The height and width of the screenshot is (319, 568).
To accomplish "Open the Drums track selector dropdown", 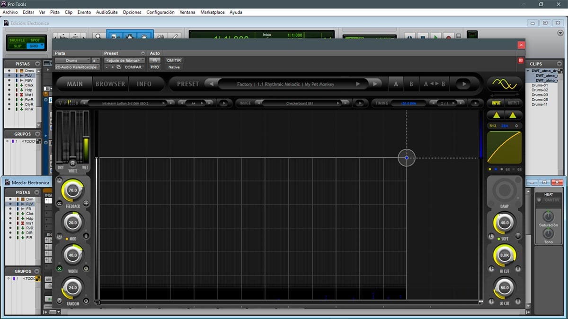I will pyautogui.click(x=72, y=60).
